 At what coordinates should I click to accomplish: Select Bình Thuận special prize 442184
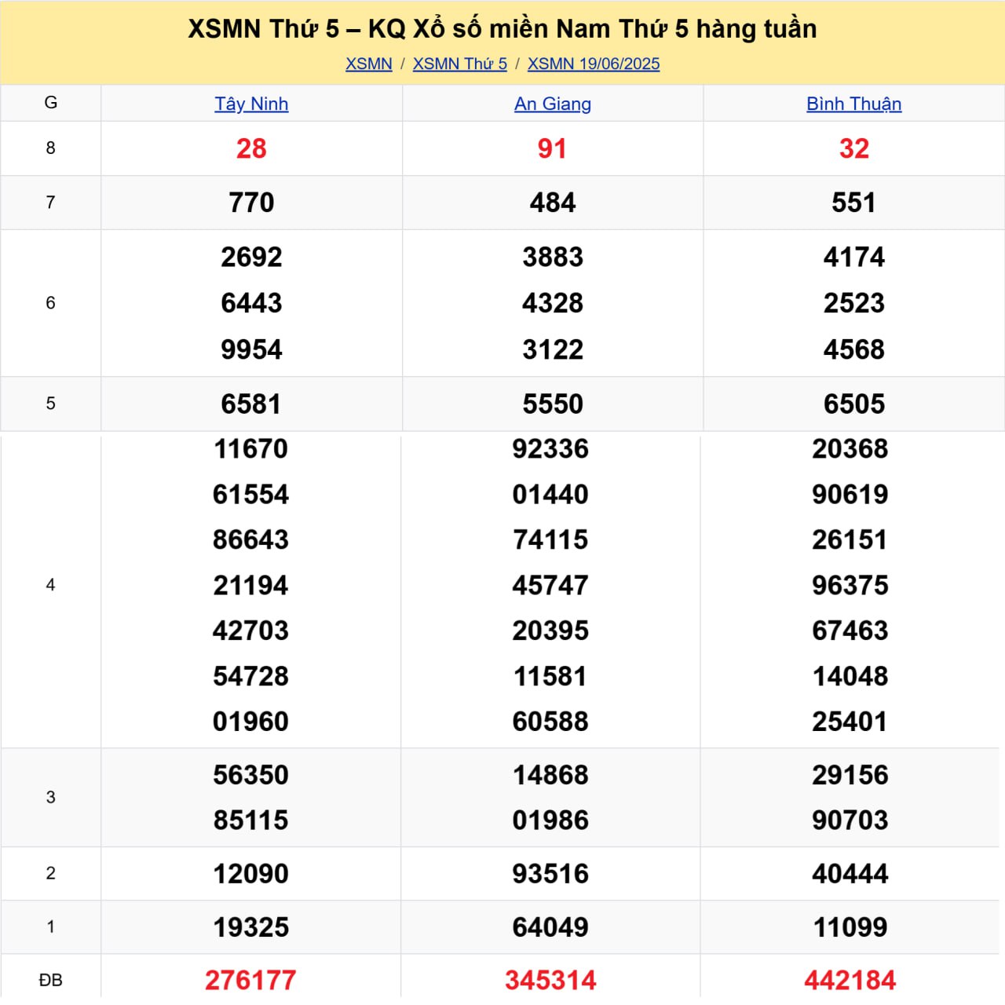click(x=850, y=981)
